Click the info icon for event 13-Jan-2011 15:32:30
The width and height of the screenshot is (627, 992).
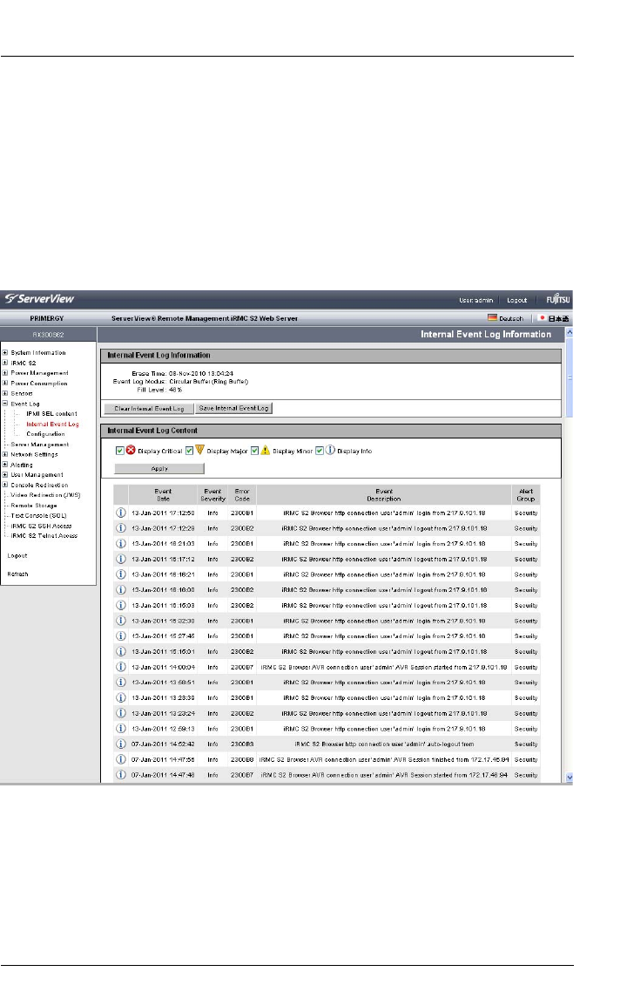click(121, 621)
